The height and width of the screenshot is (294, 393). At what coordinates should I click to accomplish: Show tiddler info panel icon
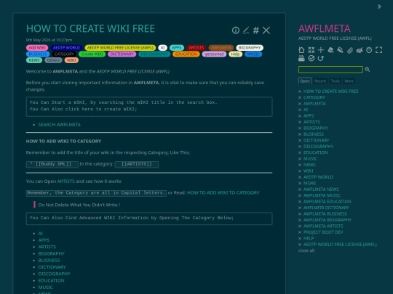point(235,30)
